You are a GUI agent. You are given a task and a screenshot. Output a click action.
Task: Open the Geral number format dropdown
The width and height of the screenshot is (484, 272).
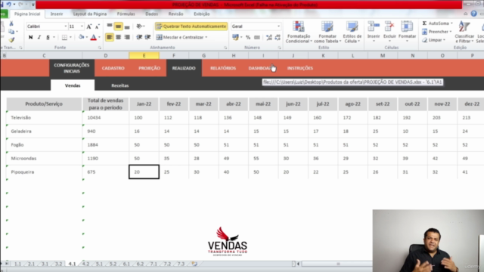278,26
